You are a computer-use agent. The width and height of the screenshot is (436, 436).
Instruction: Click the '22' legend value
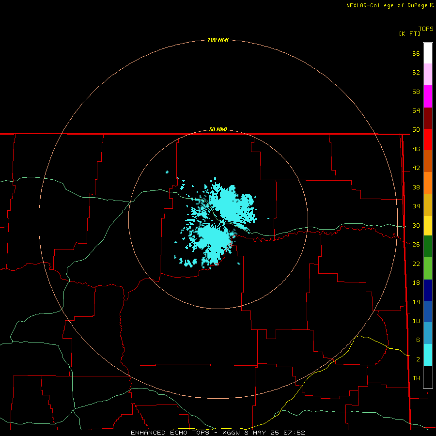(416, 264)
